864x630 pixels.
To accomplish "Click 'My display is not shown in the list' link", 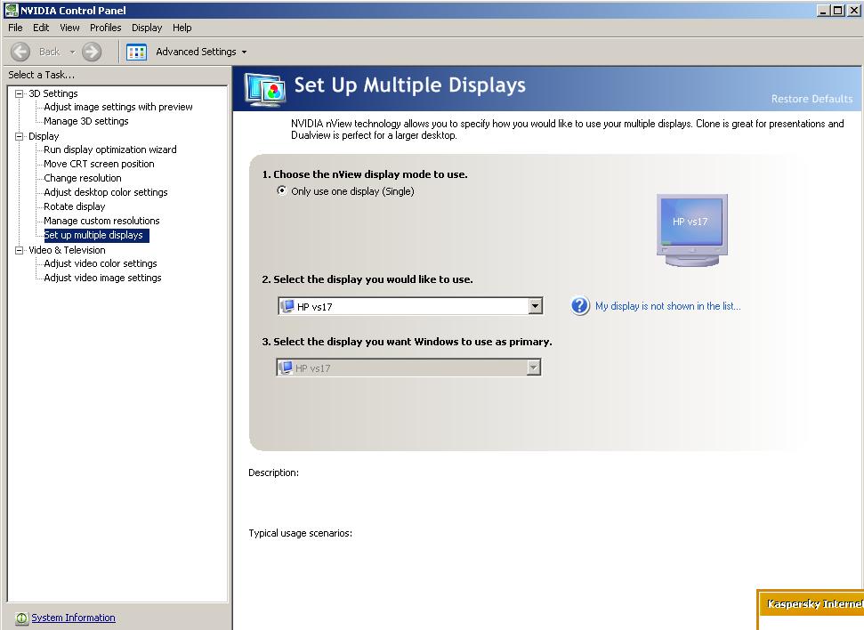I will [668, 306].
